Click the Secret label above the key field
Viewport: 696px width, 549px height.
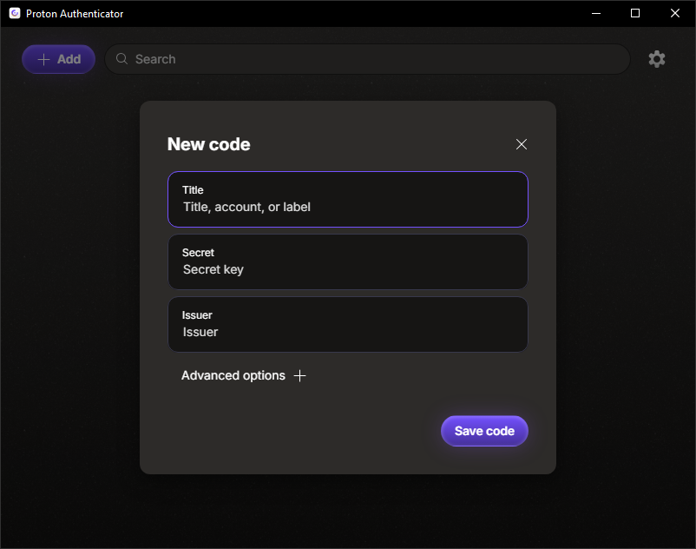coord(198,252)
